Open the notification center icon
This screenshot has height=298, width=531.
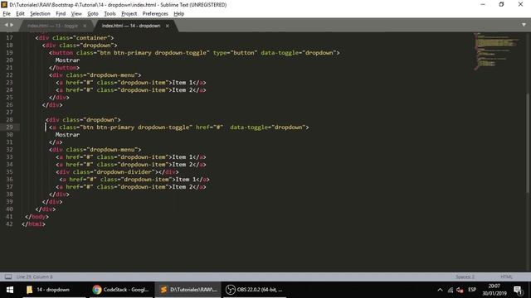(518, 290)
